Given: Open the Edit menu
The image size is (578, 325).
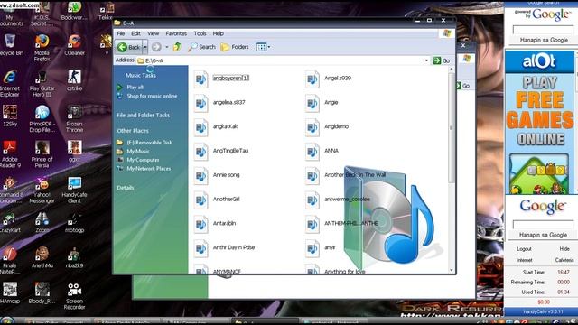Looking at the screenshot, I should click(x=135, y=33).
